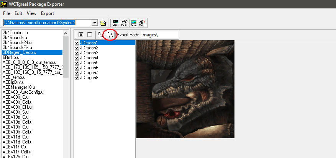Uncheck the JDragon6 checkbox

[77, 68]
